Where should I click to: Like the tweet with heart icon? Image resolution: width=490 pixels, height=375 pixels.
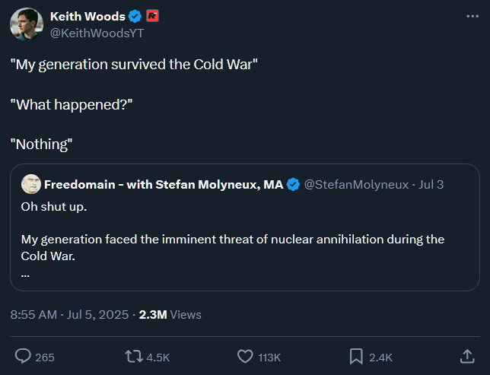[245, 356]
